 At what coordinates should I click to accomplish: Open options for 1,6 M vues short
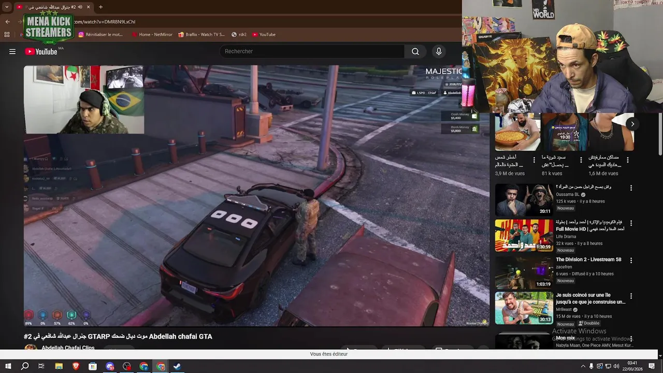(x=628, y=160)
